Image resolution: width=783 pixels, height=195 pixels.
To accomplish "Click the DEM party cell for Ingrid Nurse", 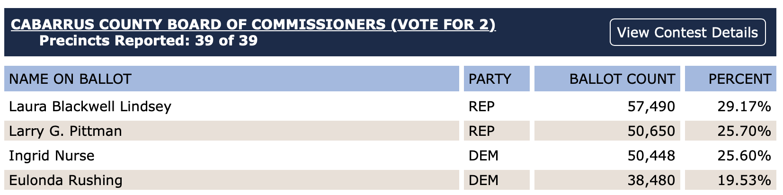I will click(483, 155).
